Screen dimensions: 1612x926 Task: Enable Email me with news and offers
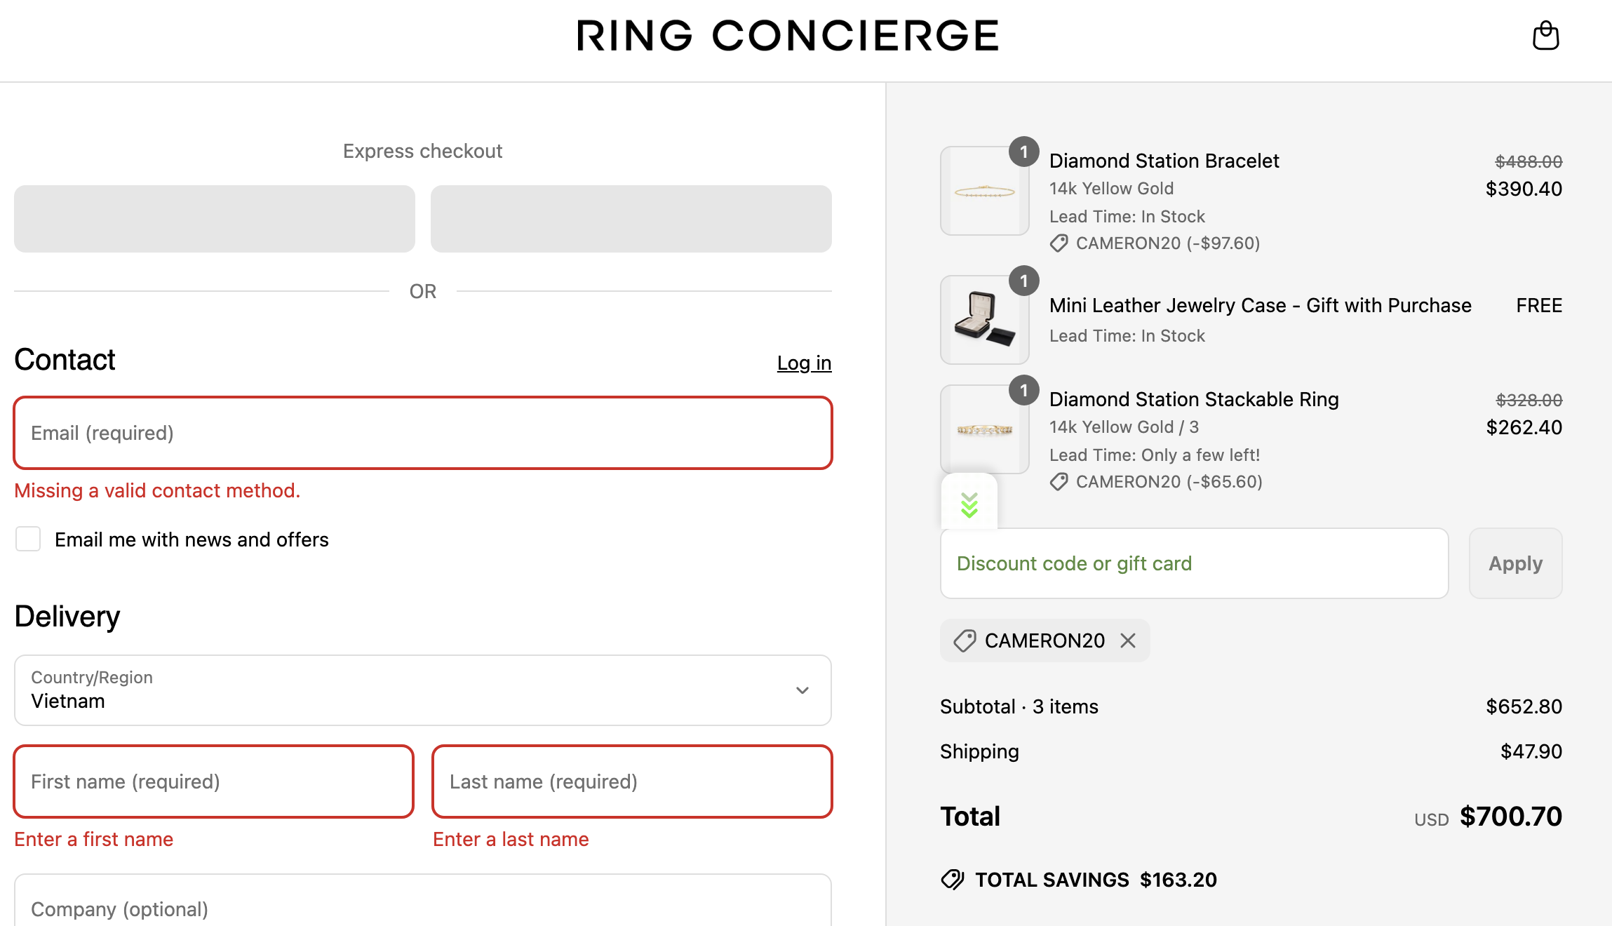(x=28, y=539)
